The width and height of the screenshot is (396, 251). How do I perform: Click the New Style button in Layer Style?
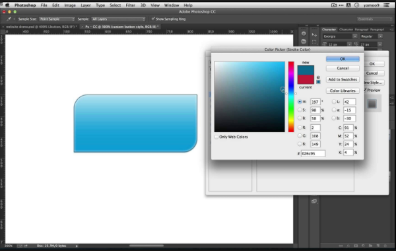point(373,83)
